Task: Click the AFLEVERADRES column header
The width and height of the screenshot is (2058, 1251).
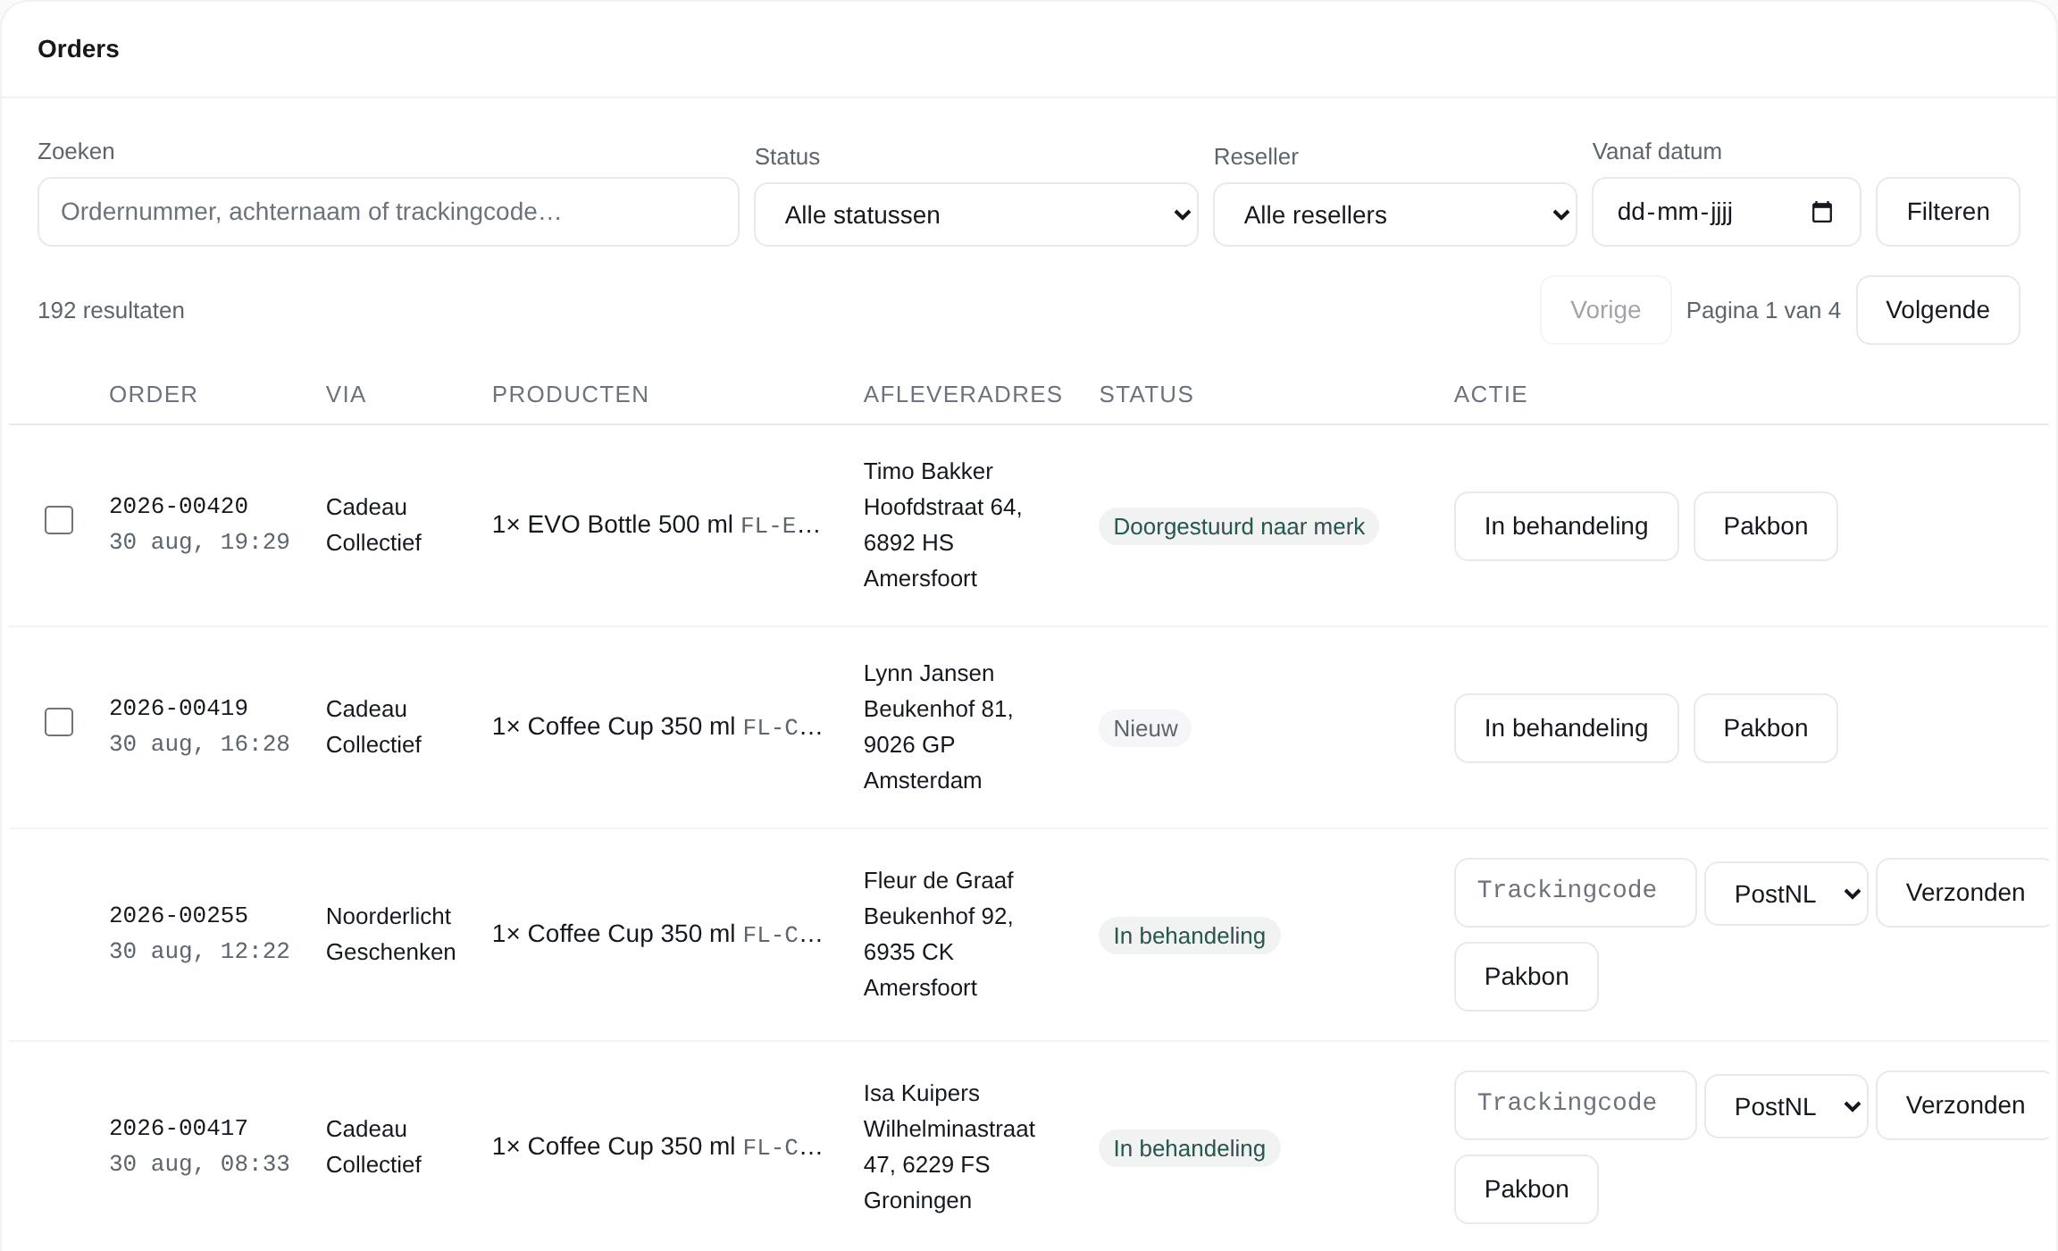Action: pos(963,394)
